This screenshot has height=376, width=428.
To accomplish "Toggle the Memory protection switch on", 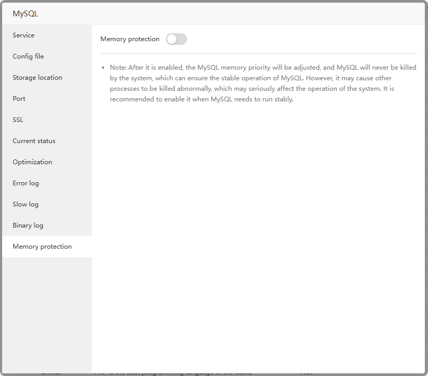I will 176,39.
